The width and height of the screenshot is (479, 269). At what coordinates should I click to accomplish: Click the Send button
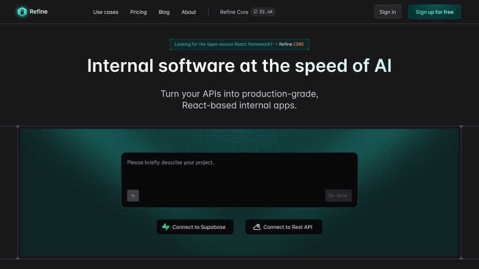click(339, 195)
